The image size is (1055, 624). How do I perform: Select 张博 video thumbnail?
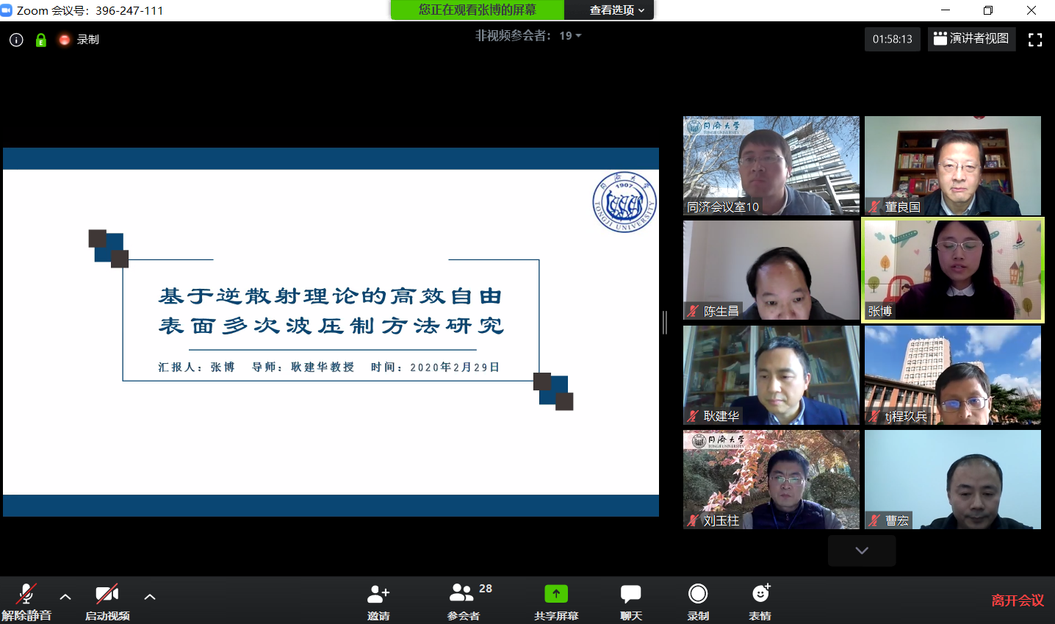click(953, 270)
